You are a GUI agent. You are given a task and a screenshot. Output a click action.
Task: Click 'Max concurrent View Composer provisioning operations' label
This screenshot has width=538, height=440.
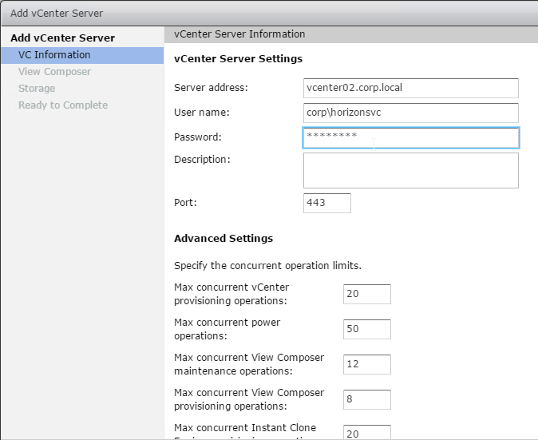(x=249, y=399)
